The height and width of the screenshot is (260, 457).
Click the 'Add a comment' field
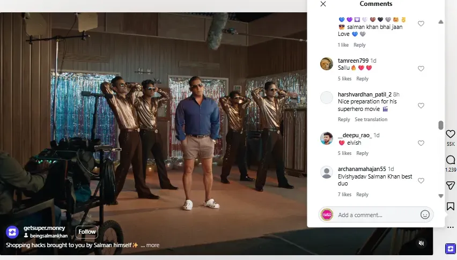click(375, 215)
